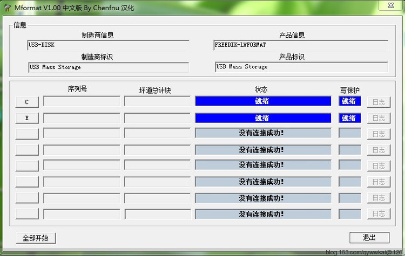Close the Mformat V1.00 window

point(391,5)
